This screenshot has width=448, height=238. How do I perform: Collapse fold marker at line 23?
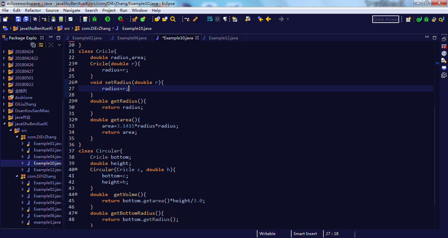[x=76, y=63]
